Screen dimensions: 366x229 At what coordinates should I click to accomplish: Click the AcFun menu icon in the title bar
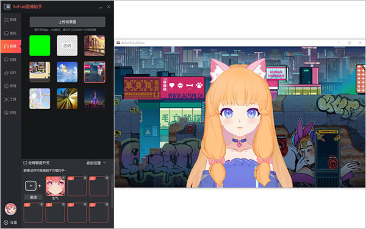(x=7, y=7)
